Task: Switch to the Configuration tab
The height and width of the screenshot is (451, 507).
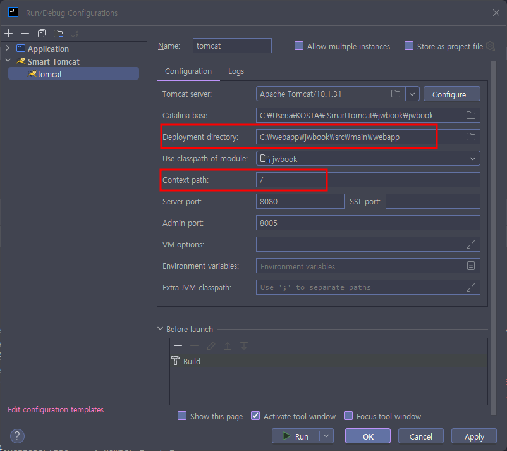Action: click(x=188, y=71)
